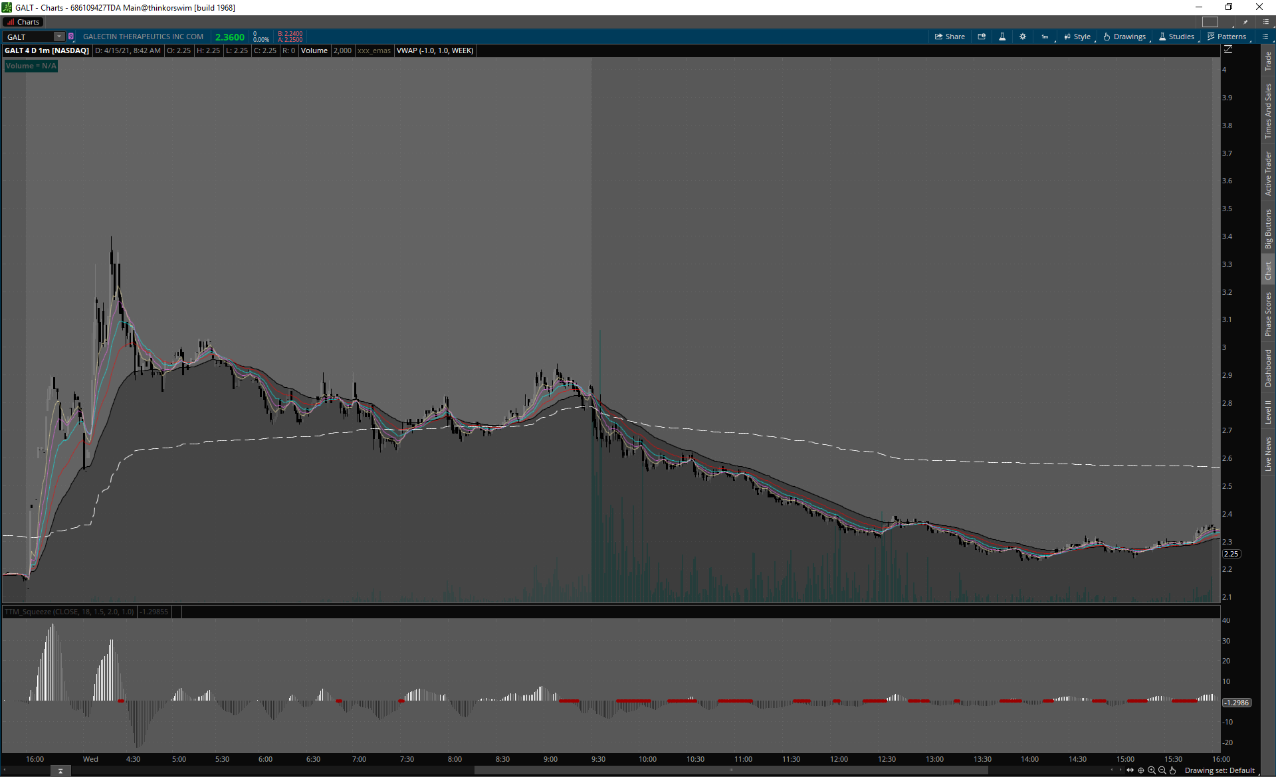Screen dimensions: 1276x777
Task: Activate the crosshair pan tool icon
Action: (1141, 770)
